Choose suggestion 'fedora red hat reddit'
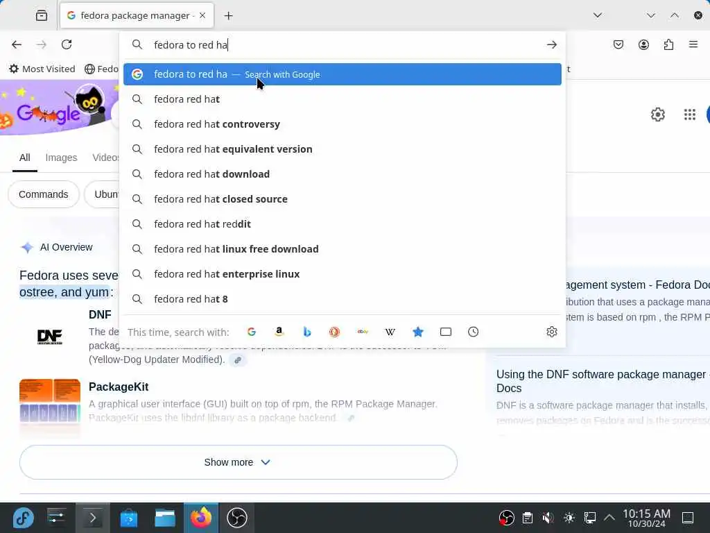The image size is (710, 533). point(343,224)
